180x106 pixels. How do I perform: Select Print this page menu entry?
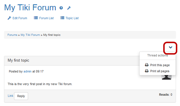pos(158,65)
